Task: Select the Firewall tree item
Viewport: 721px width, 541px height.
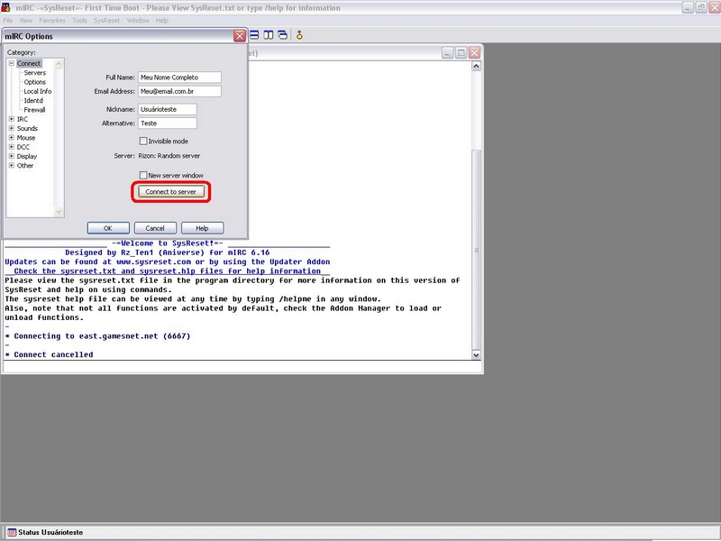Action: (x=34, y=110)
